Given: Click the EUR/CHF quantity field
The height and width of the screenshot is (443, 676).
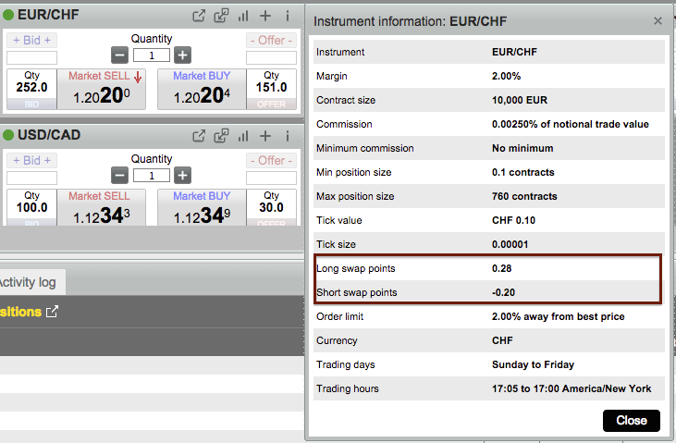Looking at the screenshot, I should pos(152,55).
